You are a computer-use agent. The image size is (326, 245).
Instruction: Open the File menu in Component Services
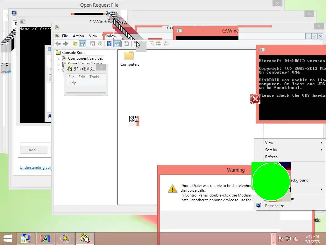coord(65,36)
